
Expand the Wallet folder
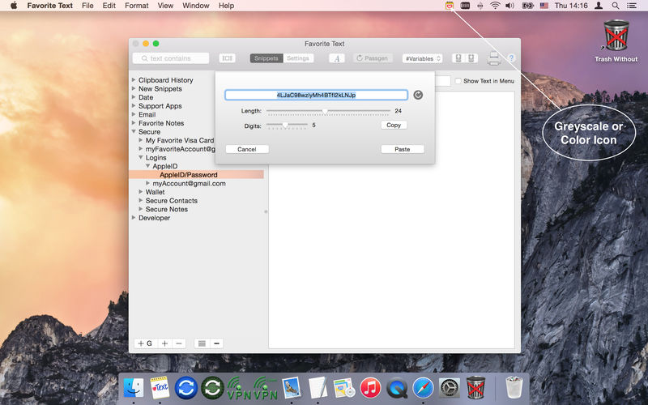[140, 192]
